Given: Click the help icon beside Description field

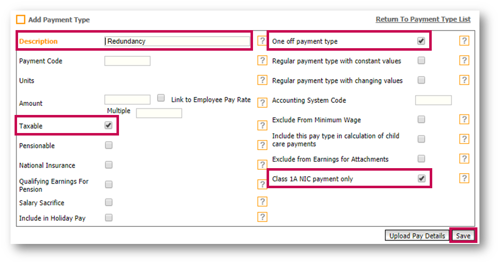Looking at the screenshot, I should 262,41.
